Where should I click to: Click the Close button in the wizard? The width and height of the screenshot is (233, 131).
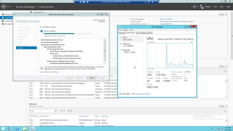click(x=91, y=78)
